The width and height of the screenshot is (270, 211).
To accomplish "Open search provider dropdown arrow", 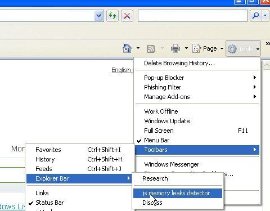I will click(x=265, y=16).
